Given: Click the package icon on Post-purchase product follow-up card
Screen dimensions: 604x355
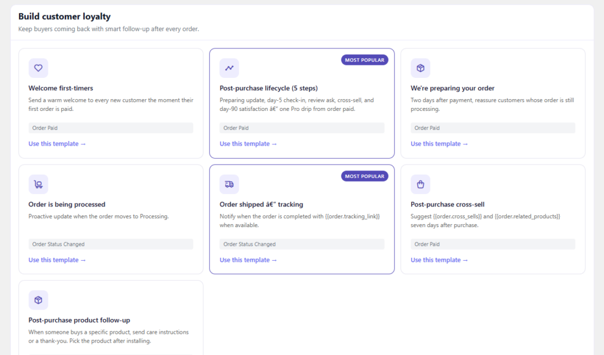Looking at the screenshot, I should 38,300.
